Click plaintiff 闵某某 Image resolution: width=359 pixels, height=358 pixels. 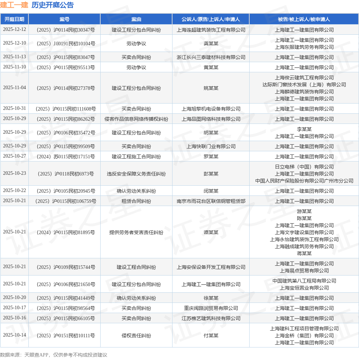[211, 191]
